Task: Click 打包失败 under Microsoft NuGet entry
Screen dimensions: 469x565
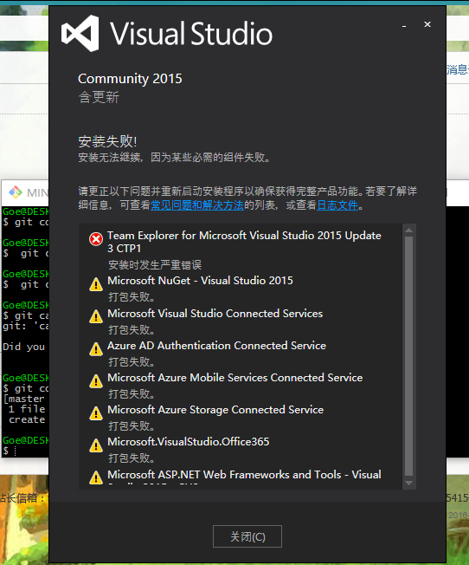Action: click(x=132, y=297)
